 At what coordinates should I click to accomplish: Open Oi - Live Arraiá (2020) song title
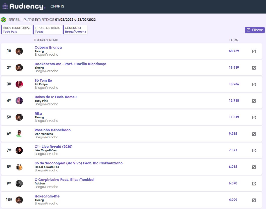[54, 147]
